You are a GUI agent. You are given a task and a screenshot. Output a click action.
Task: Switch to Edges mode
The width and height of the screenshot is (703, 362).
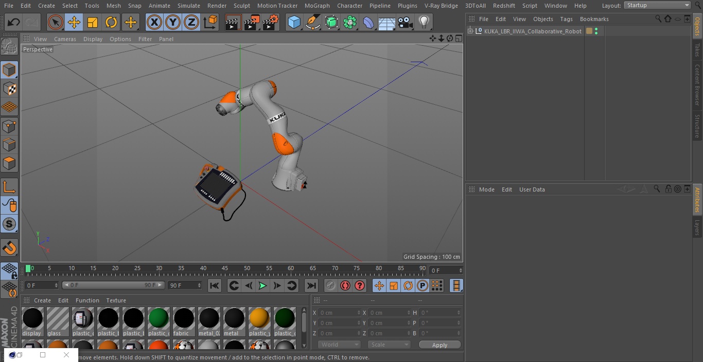coord(9,144)
